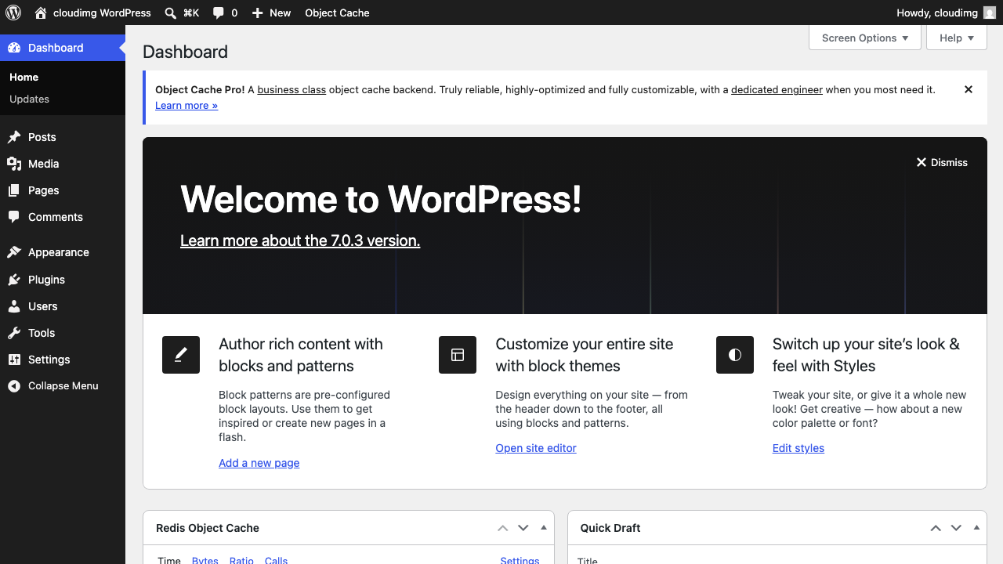Go to Home submenu item

click(x=24, y=77)
